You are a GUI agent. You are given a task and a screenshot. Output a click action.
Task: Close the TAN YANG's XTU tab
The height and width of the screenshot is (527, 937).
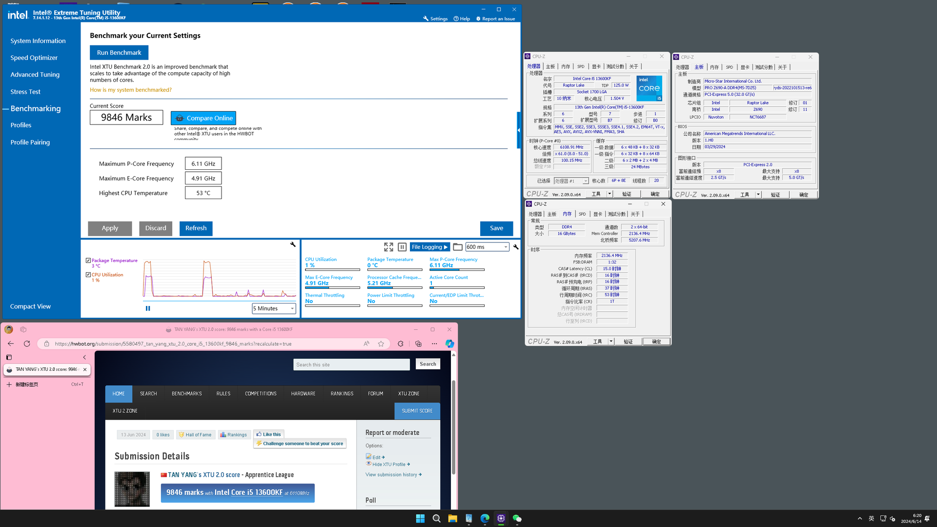85,369
